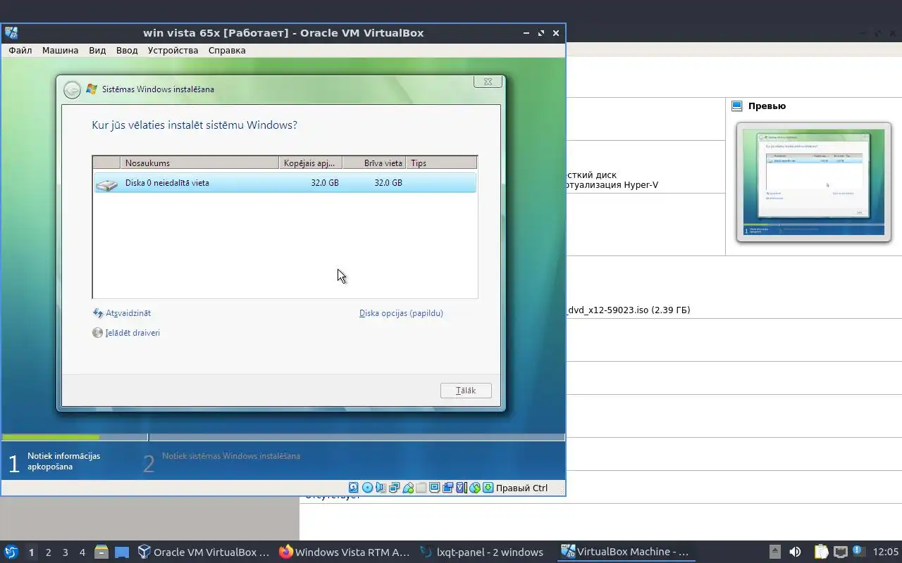This screenshot has width=902, height=563.
Task: Click the installation progress bar under dialog
Action: 283,438
